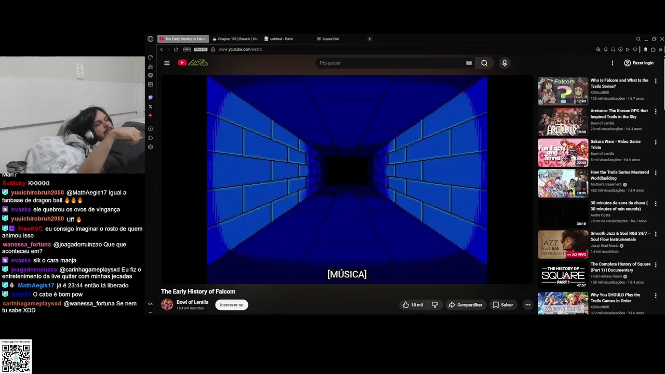Click the pin icon in browser toolbar
Screen dimensions: 665x374
606,50
